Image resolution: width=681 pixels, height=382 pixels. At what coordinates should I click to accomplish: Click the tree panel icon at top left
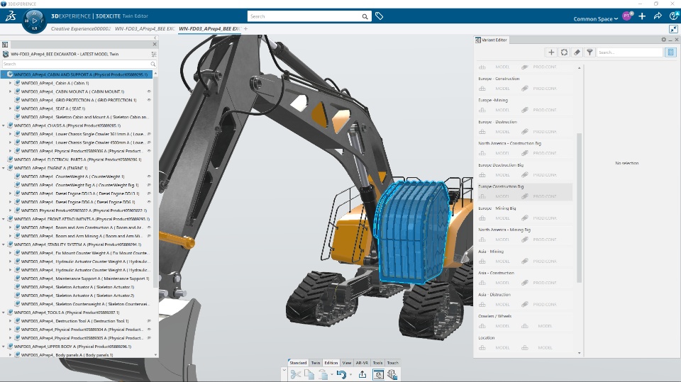pyautogui.click(x=5, y=45)
